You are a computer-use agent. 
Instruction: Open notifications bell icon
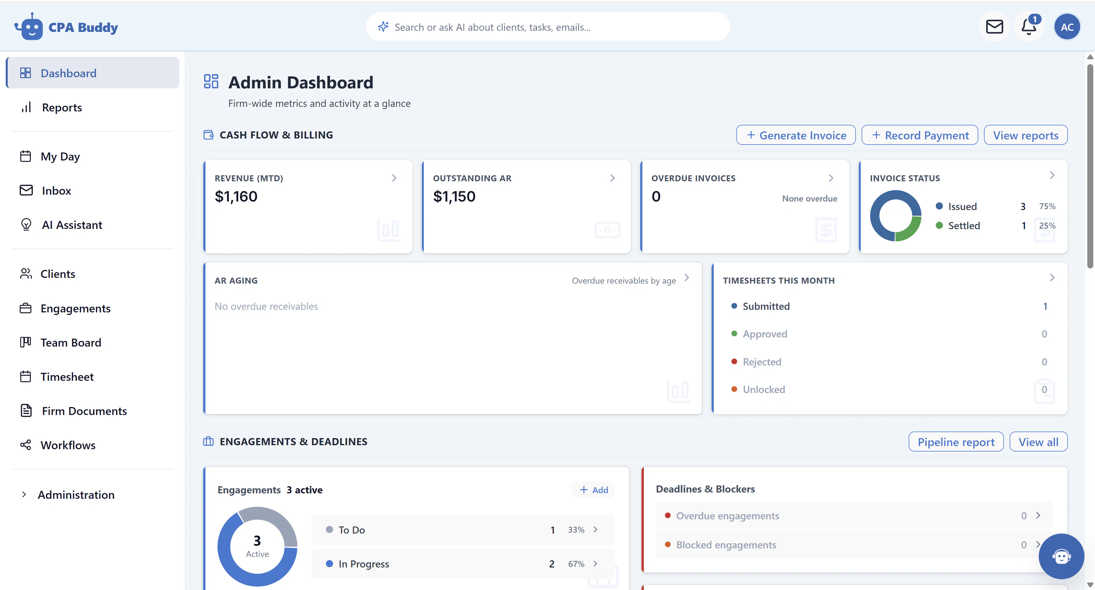coord(1029,27)
